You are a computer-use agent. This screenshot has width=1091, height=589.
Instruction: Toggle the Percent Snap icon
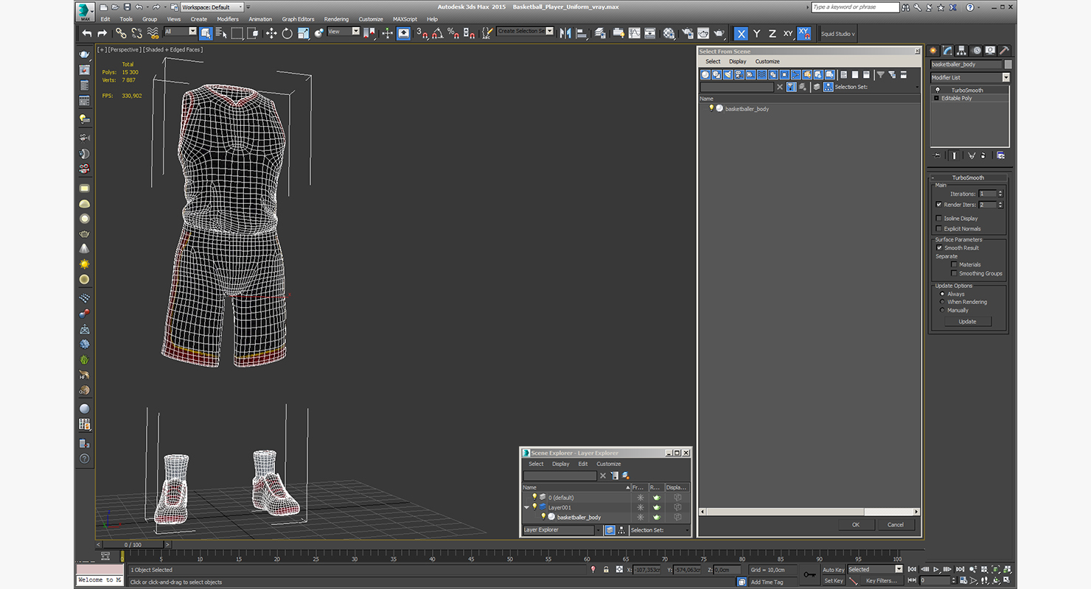(453, 33)
